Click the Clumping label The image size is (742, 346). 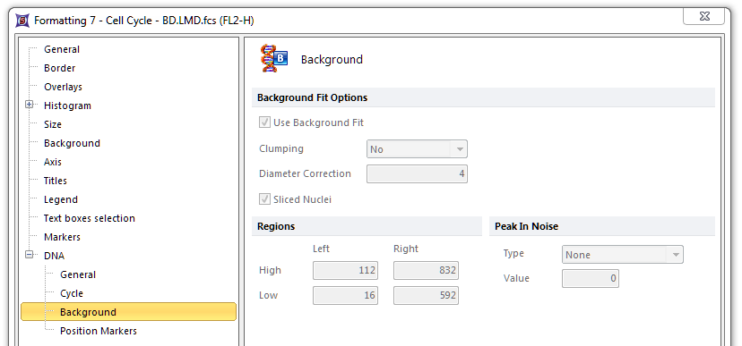(x=281, y=148)
